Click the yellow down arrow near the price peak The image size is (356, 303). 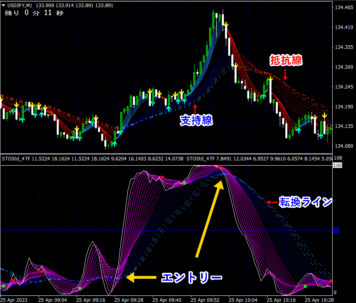(x=226, y=25)
